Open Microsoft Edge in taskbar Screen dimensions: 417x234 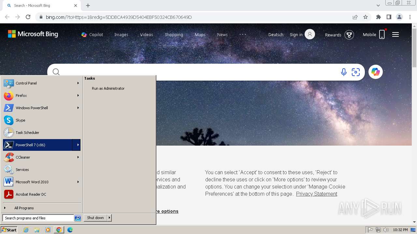tap(70, 230)
